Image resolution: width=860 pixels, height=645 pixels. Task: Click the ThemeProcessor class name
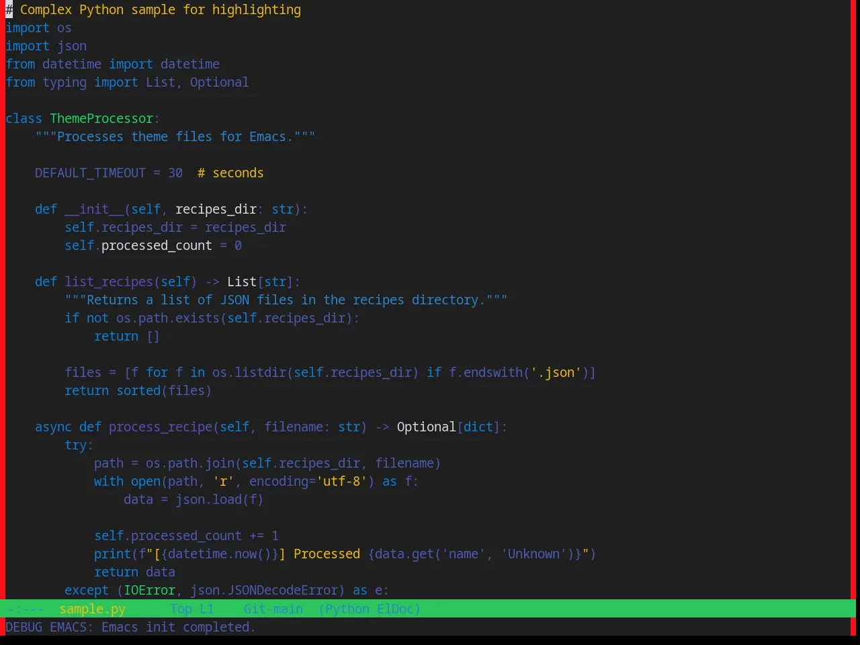pos(101,118)
